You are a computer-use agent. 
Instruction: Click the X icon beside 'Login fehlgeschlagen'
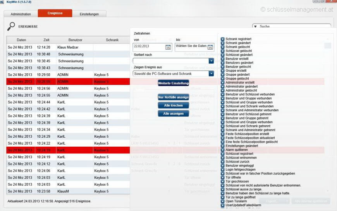223,169
